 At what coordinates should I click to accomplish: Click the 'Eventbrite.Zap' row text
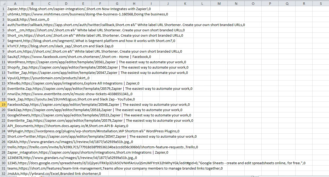100,88
